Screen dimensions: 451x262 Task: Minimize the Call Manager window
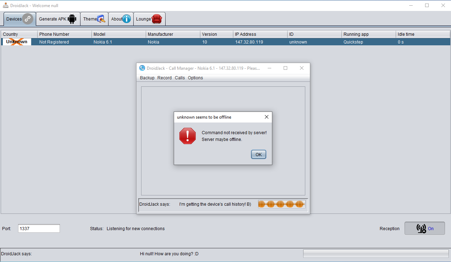click(269, 68)
